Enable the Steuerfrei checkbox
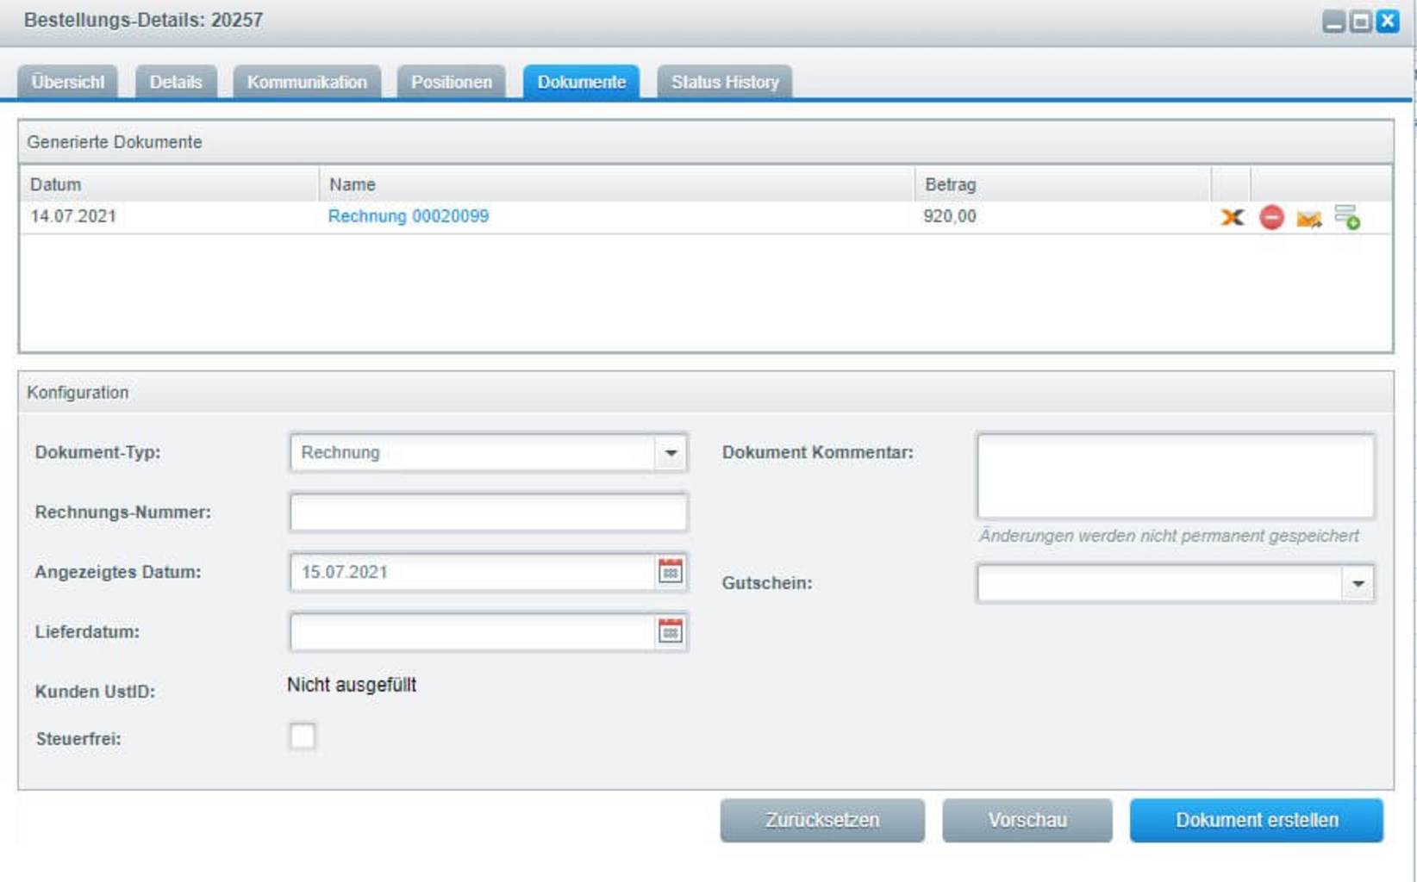This screenshot has width=1417, height=882. (x=303, y=736)
